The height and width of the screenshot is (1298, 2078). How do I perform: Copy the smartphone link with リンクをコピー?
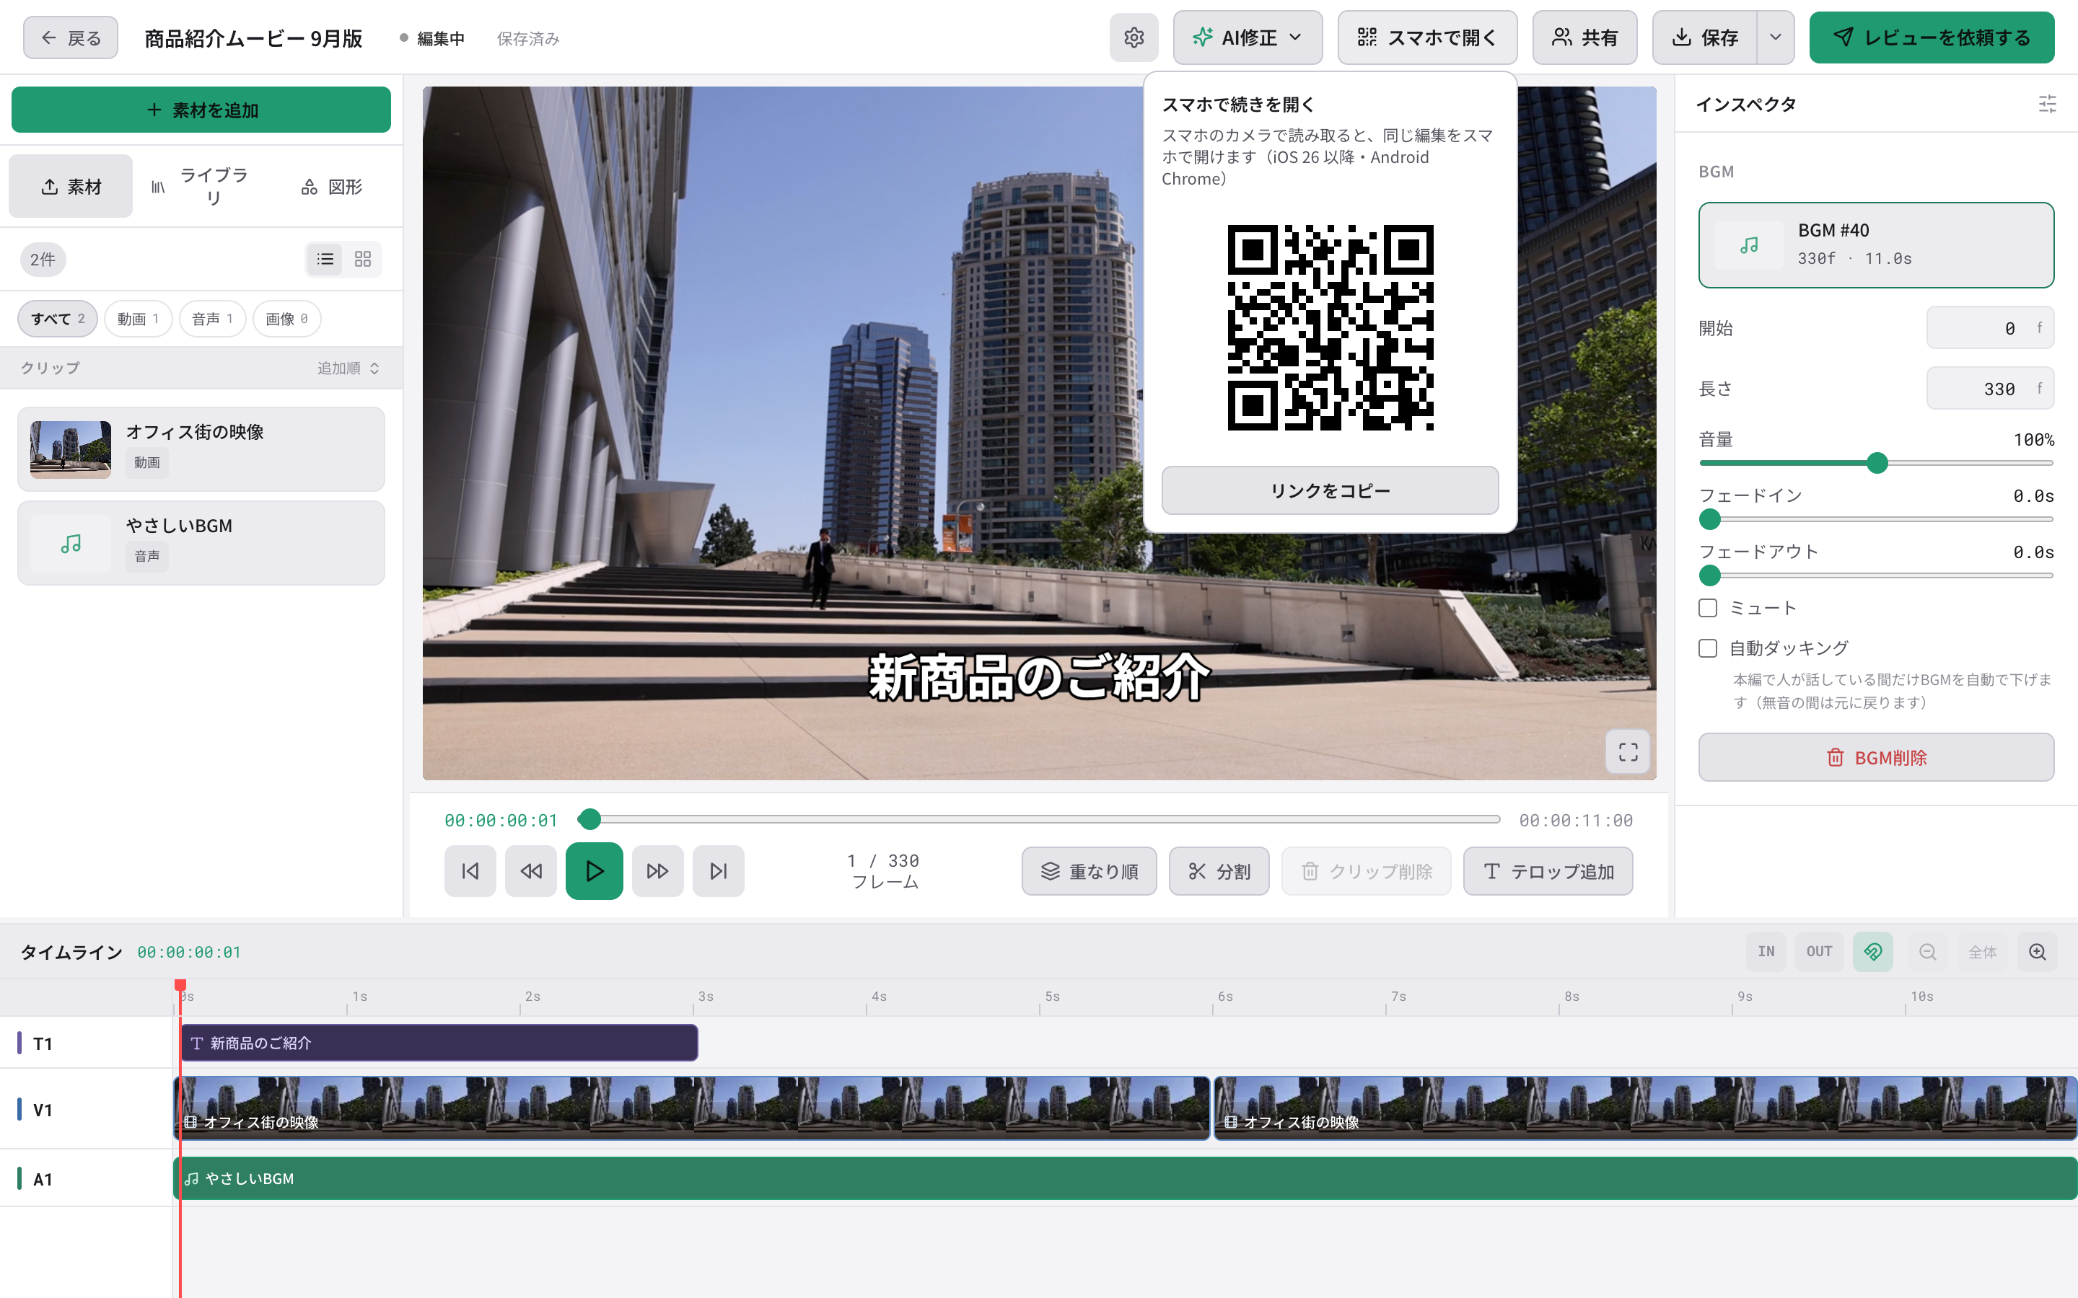tap(1330, 490)
